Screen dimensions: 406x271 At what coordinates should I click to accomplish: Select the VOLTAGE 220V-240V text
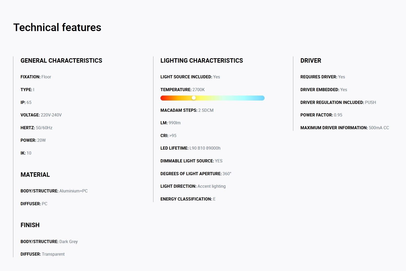coord(41,115)
